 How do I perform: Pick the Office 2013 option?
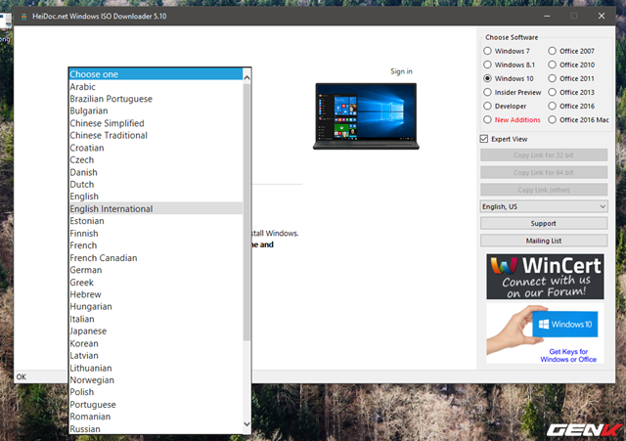coord(552,92)
